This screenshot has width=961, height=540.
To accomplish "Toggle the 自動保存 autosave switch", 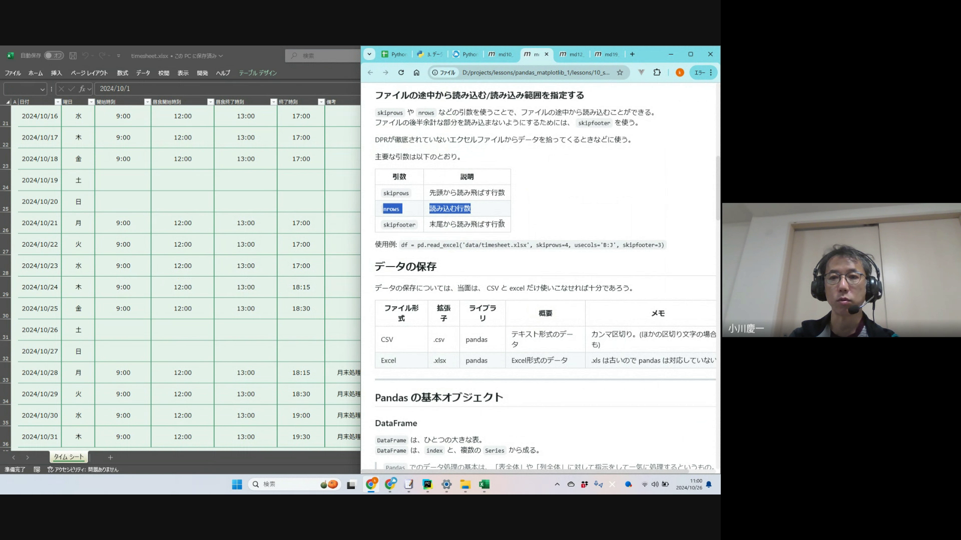I will coord(54,55).
